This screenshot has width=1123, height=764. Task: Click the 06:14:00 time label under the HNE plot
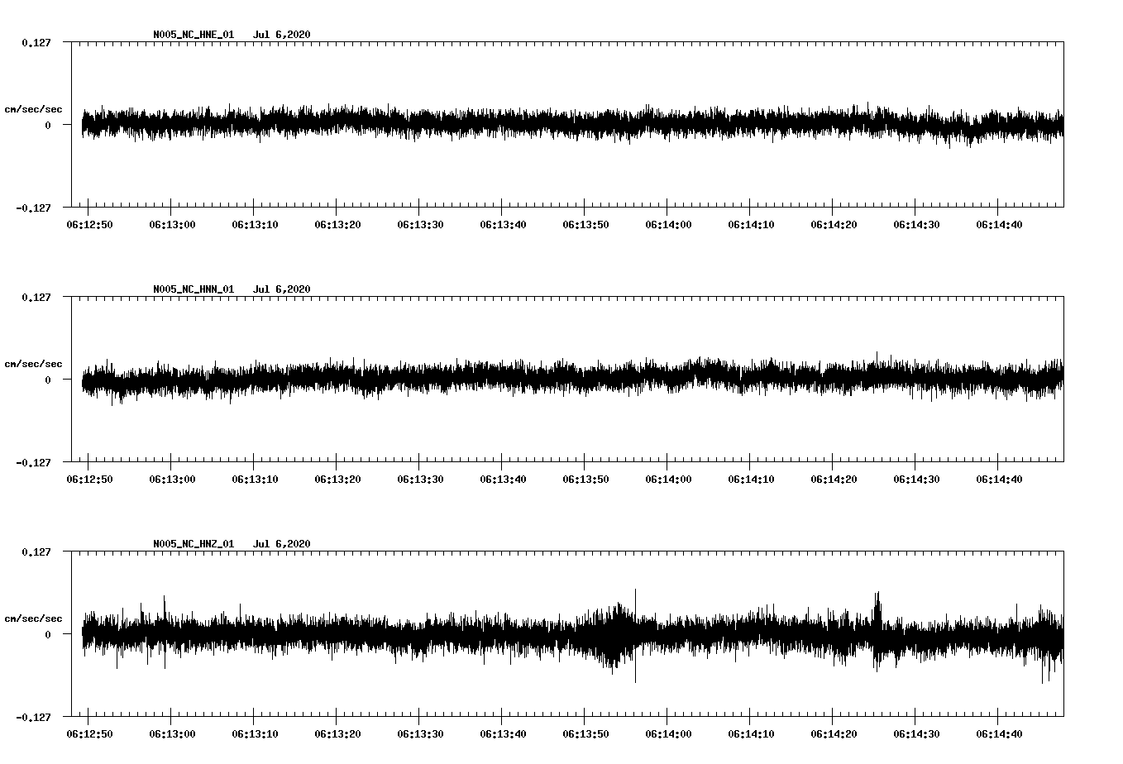pos(668,225)
